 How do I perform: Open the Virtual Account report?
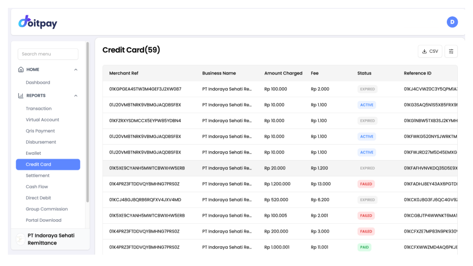click(x=42, y=120)
